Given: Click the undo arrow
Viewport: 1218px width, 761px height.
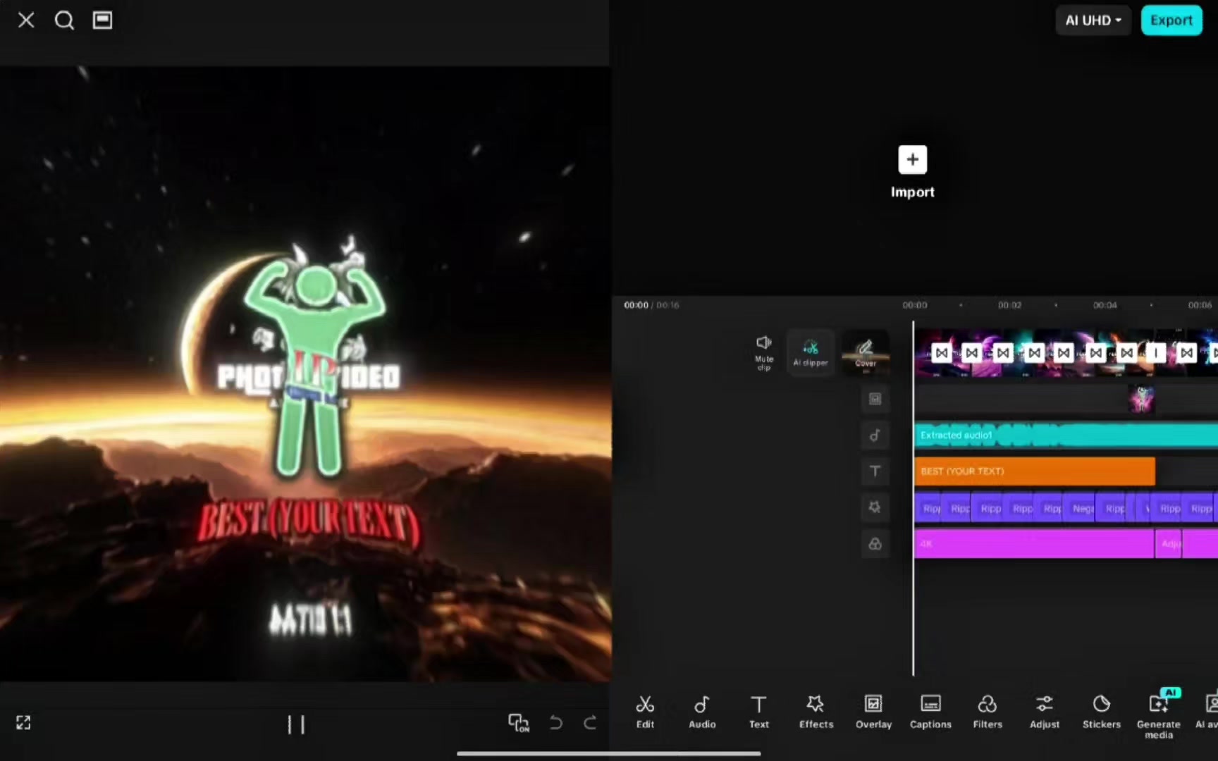Looking at the screenshot, I should tap(556, 723).
